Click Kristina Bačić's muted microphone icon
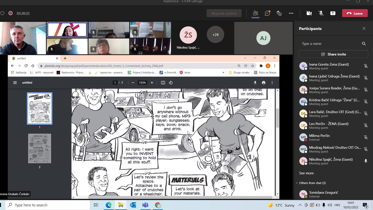Screen dimensions: 373x210 pyautogui.click(x=366, y=101)
